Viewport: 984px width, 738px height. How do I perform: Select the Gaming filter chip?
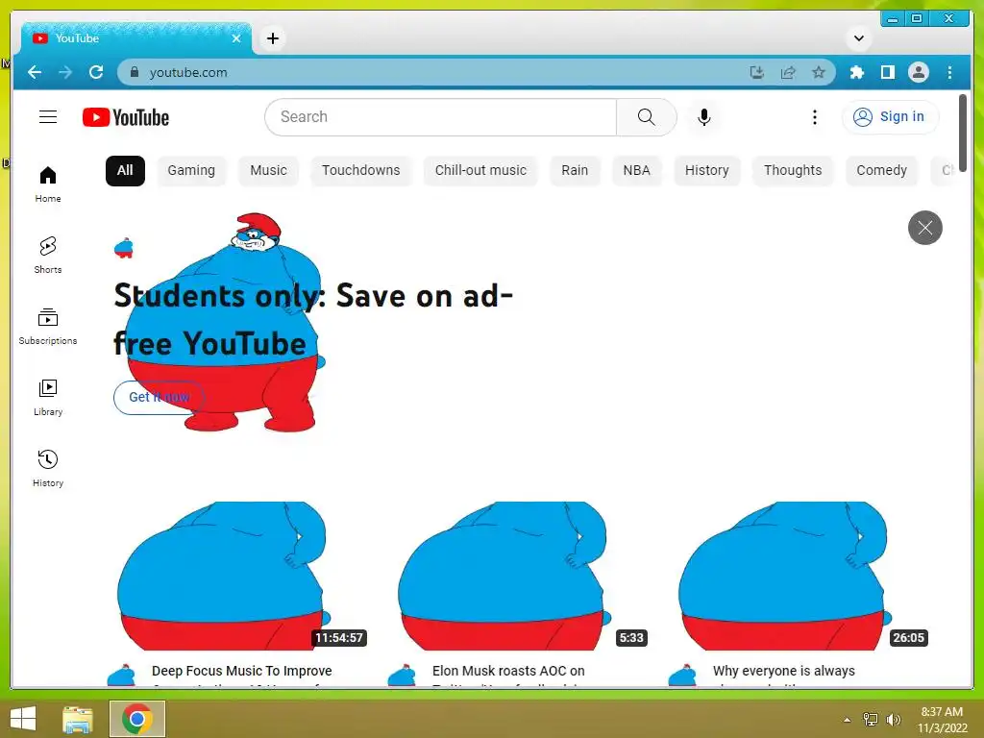click(x=191, y=171)
